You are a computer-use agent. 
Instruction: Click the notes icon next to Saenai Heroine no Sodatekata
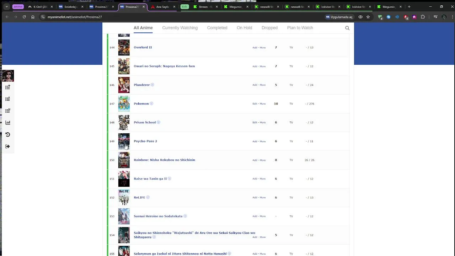pos(185,216)
